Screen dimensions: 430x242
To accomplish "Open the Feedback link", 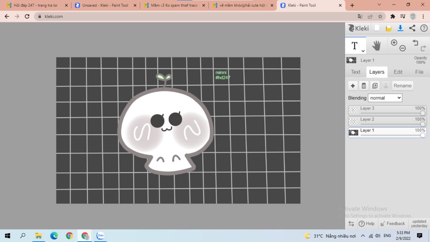I will point(393,224).
